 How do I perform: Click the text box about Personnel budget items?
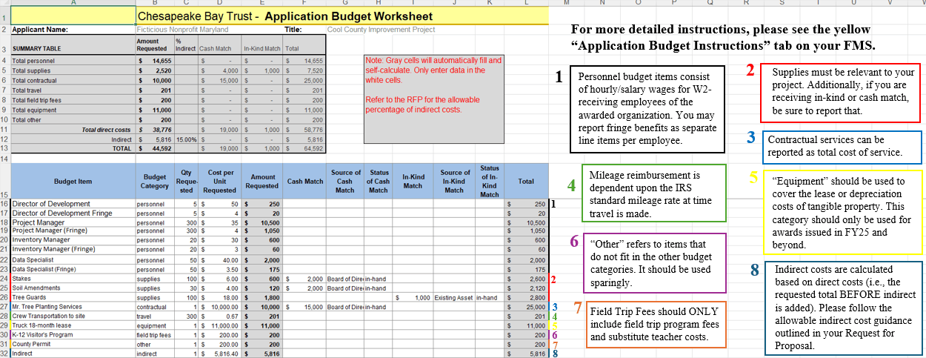[647, 109]
